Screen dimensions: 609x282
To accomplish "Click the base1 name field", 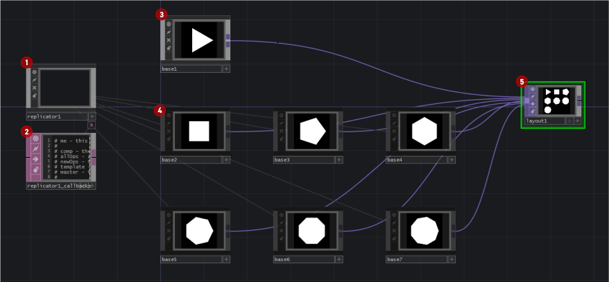I will tap(191, 69).
